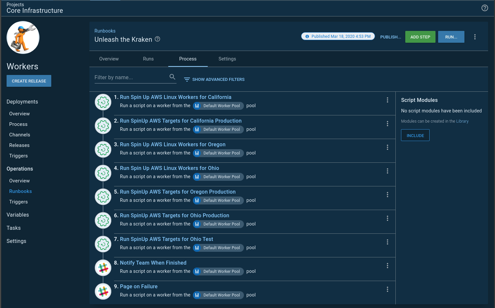Expand Show Advanced Filters
The height and width of the screenshot is (308, 495).
pos(214,80)
